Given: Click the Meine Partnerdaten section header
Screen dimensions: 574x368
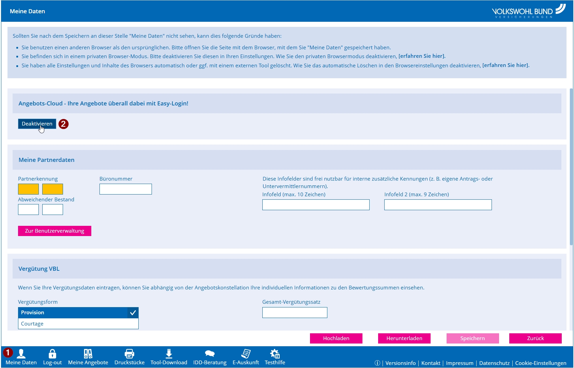Looking at the screenshot, I should [287, 160].
